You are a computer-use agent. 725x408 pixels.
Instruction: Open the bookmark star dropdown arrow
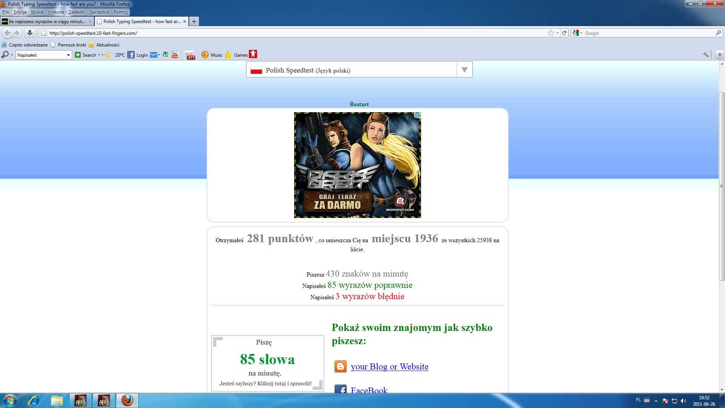(x=557, y=33)
